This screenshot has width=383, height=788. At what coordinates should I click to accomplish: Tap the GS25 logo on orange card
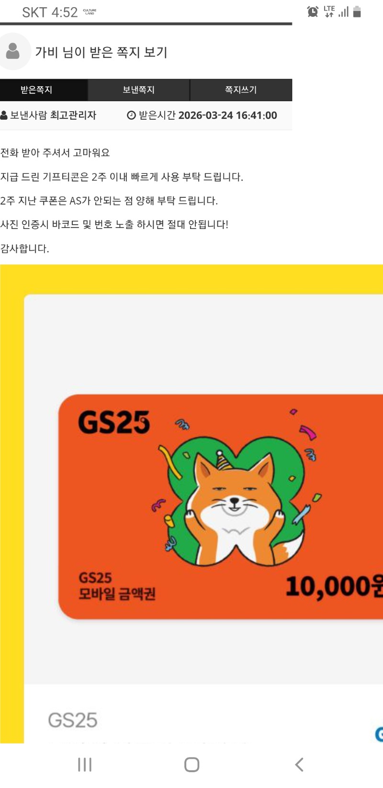tap(114, 423)
